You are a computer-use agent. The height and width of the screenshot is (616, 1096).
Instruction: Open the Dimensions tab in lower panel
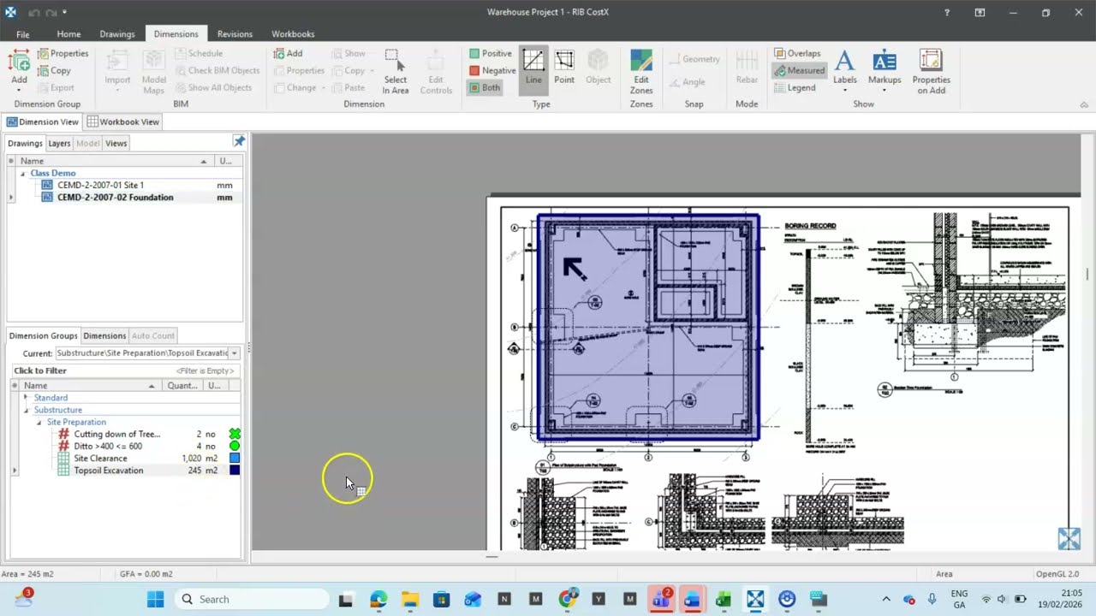tap(104, 335)
